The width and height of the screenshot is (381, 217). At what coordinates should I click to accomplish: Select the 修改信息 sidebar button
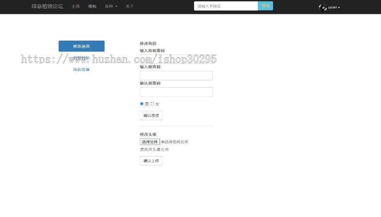click(81, 46)
